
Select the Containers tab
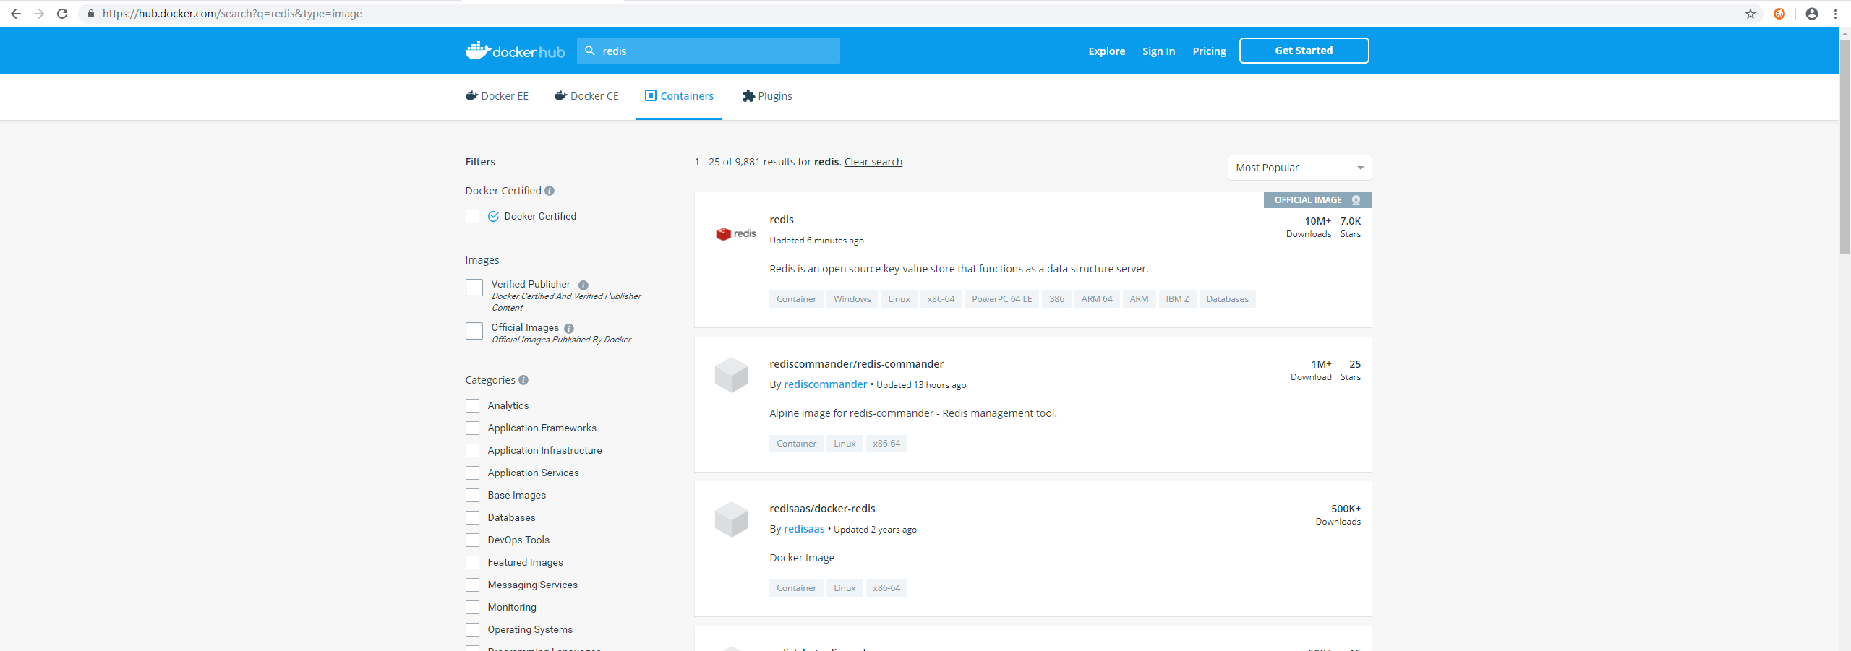click(679, 96)
